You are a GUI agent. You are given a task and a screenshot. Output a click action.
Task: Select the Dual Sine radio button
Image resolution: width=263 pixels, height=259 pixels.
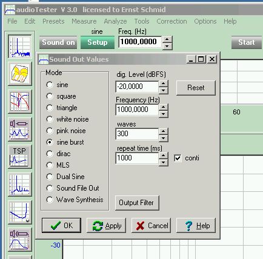click(x=50, y=177)
